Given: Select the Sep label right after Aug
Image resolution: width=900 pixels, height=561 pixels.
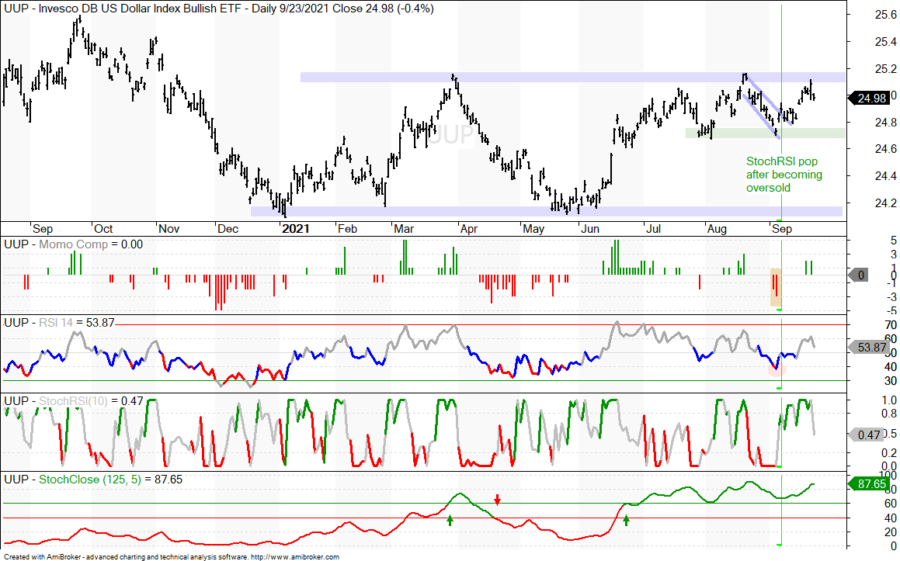Looking at the screenshot, I should tap(782, 229).
